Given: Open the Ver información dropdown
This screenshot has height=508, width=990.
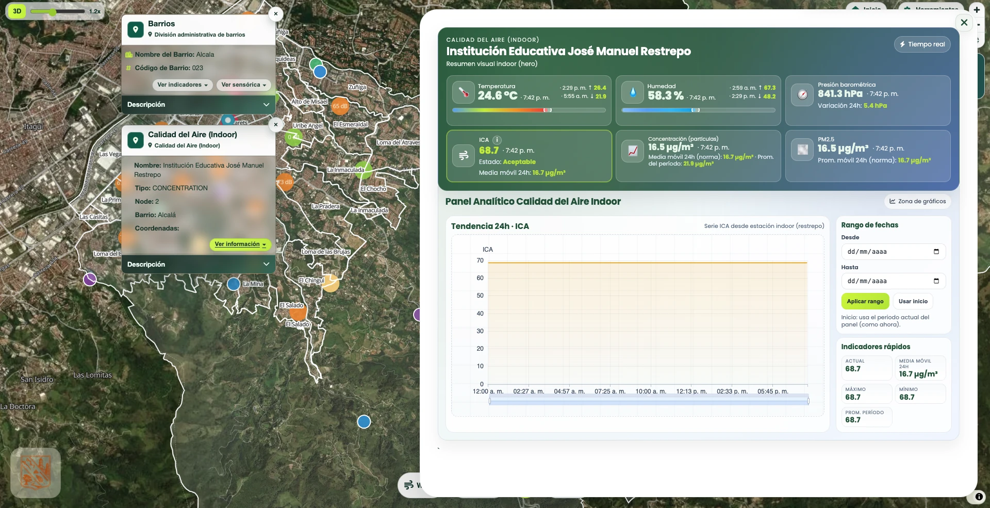Looking at the screenshot, I should coord(240,244).
